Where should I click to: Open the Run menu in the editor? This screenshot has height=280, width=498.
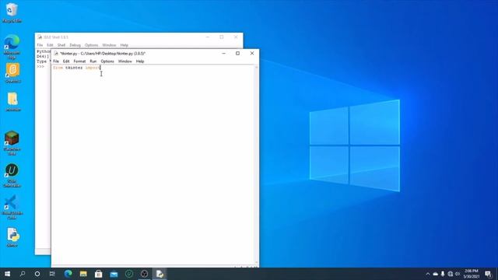93,61
